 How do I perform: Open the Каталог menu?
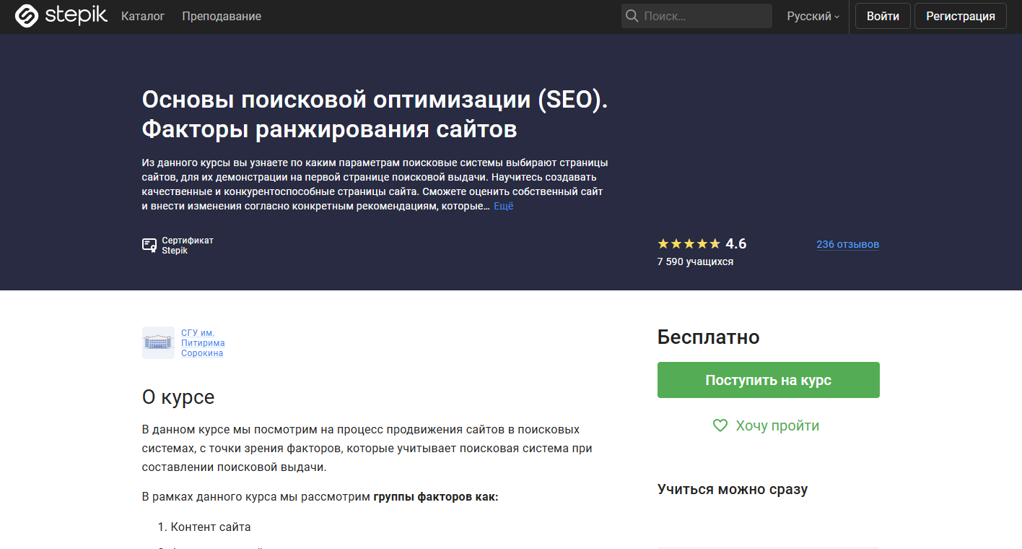click(x=142, y=15)
